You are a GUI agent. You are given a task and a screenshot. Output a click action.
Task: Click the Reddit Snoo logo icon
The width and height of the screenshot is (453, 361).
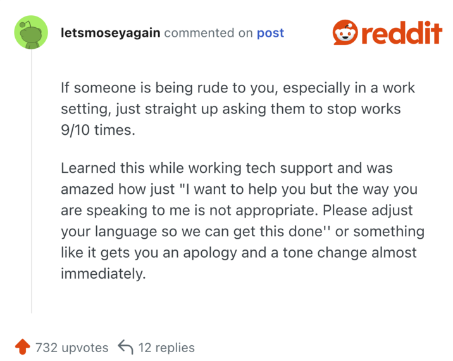pyautogui.click(x=345, y=33)
